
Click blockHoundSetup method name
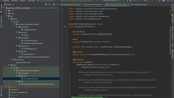pyautogui.click(x=99, y=54)
